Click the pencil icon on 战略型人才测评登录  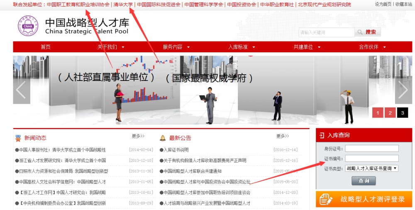point(327,200)
